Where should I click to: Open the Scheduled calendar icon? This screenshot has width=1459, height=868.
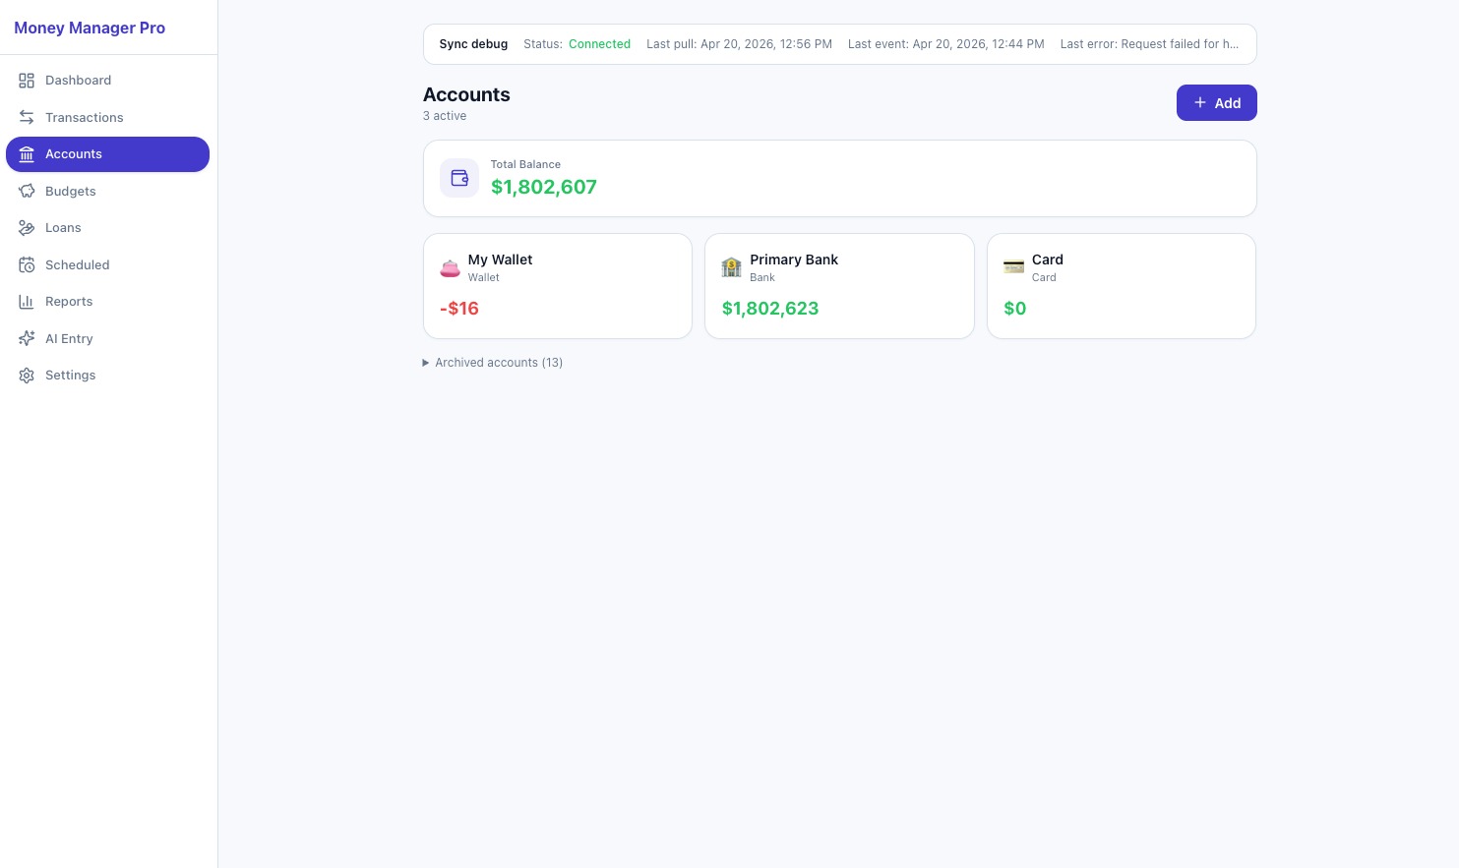tap(27, 264)
